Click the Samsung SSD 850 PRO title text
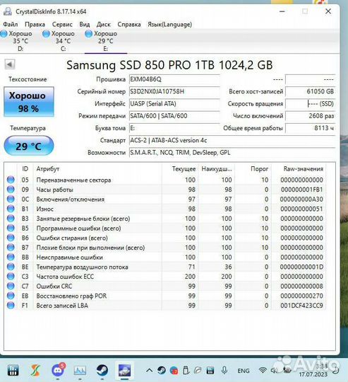 pyautogui.click(x=169, y=65)
